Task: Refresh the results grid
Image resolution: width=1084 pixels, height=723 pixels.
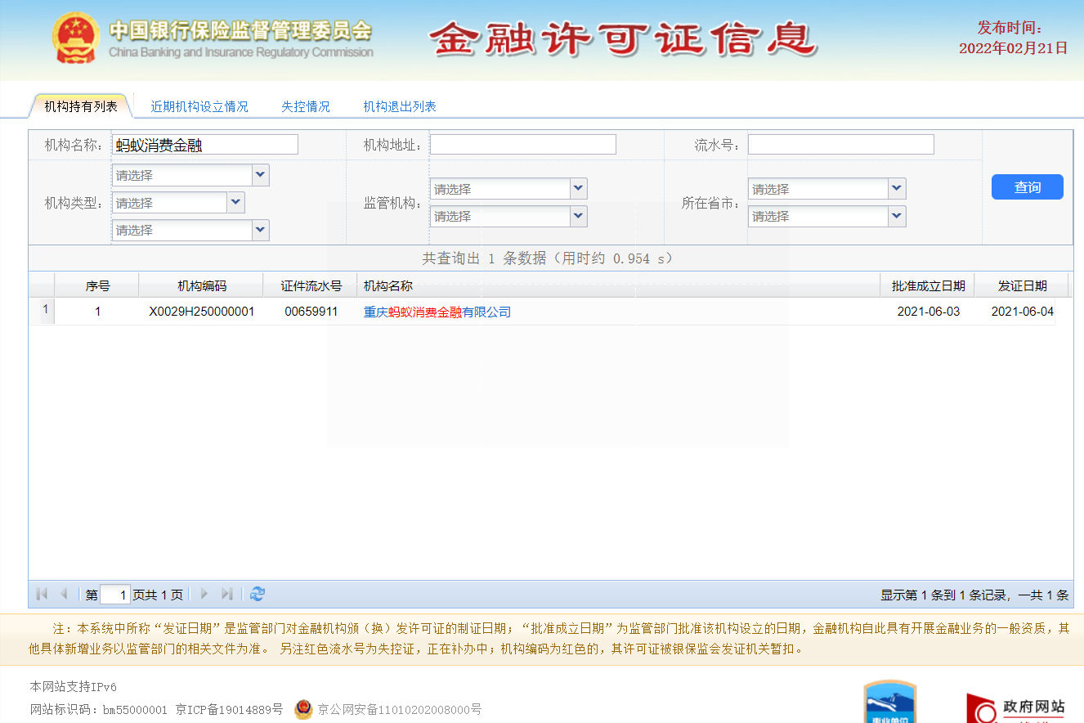Action: tap(258, 594)
